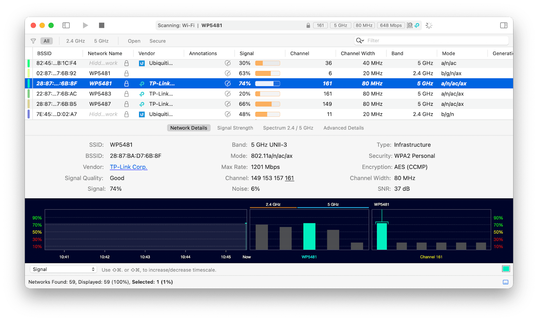
Task: Toggle the right inspector panel icon
Action: point(504,25)
